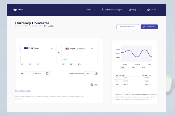Open the interbank rate percentage dropdown
Viewport: 175px width, 116px height.
tap(89, 73)
